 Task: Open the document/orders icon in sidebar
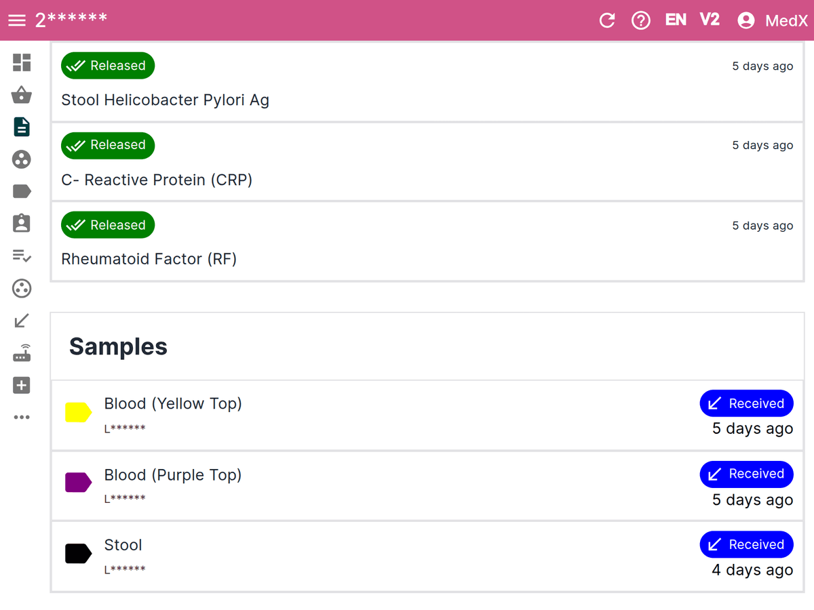(x=22, y=127)
